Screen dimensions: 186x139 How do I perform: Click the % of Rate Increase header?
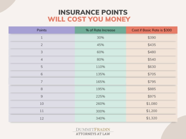(x=100, y=30)
